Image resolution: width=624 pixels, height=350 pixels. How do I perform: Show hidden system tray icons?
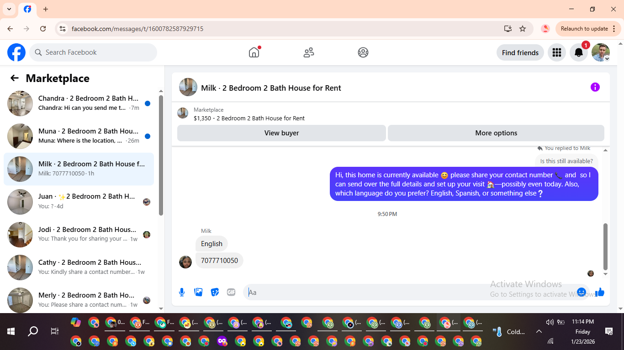point(539,331)
